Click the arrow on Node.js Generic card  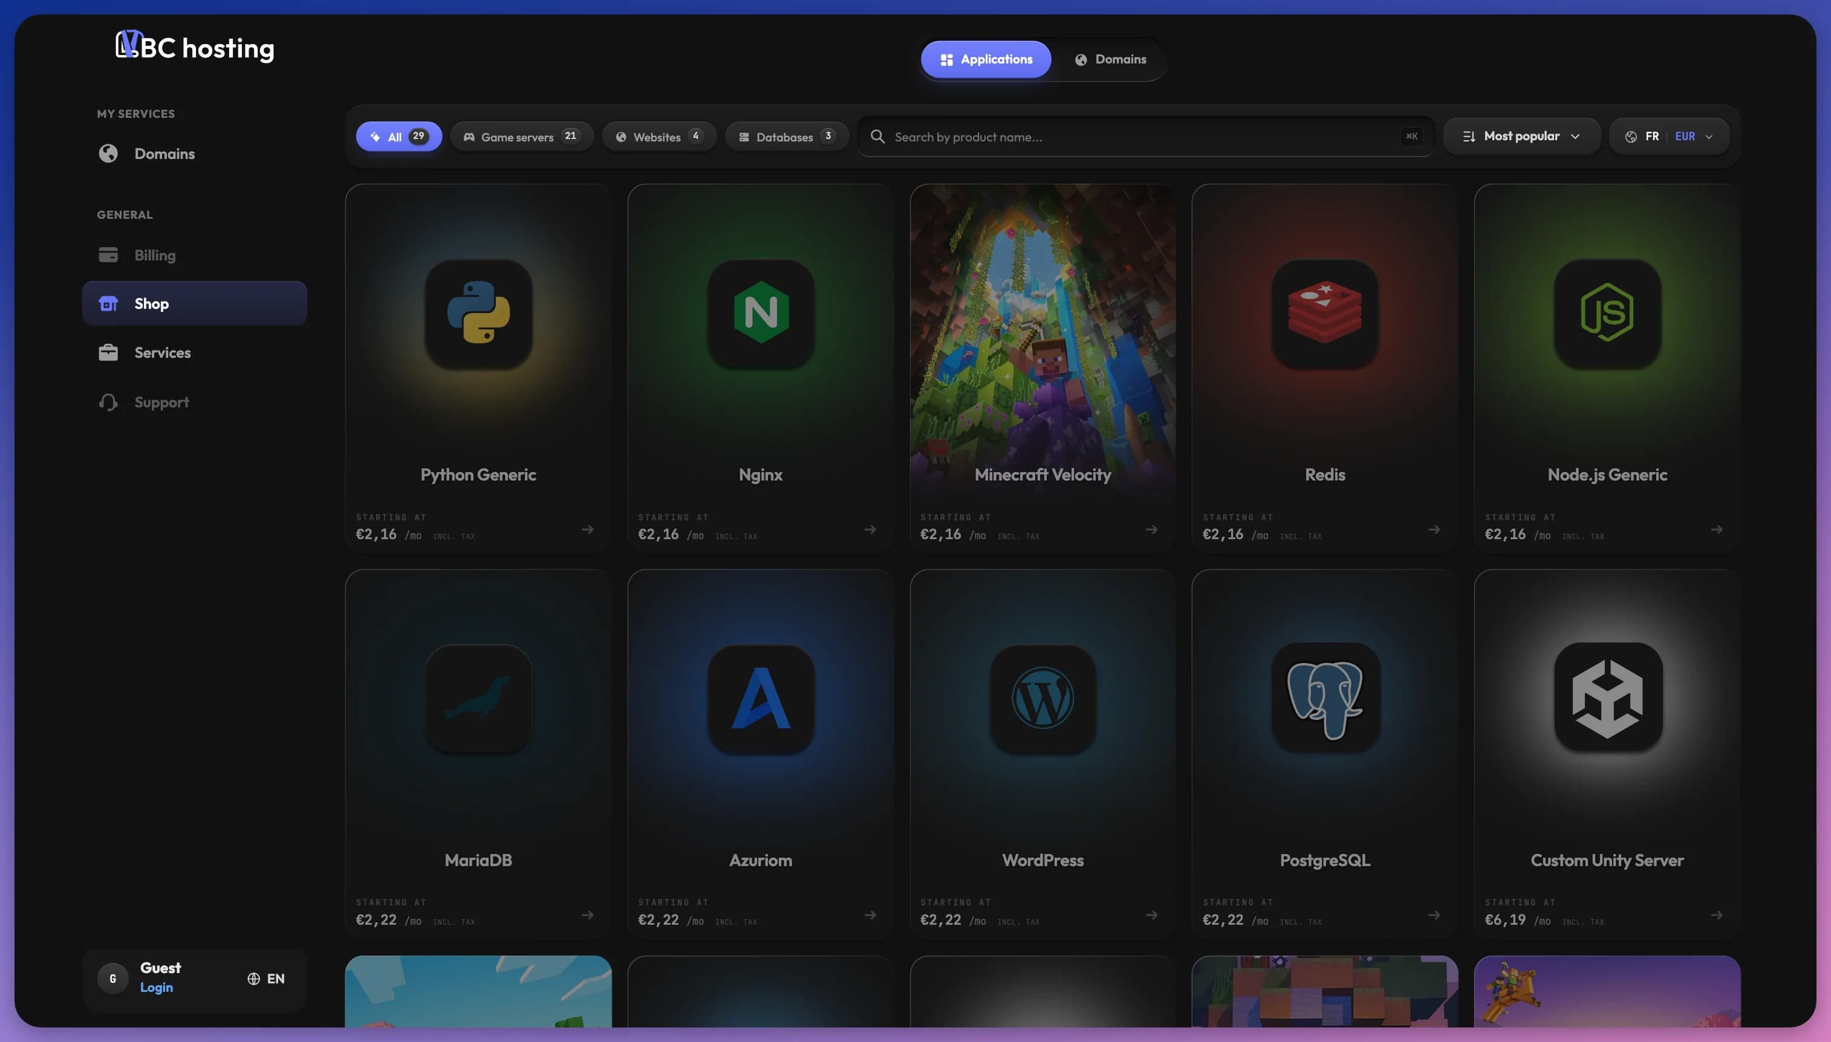click(x=1717, y=529)
